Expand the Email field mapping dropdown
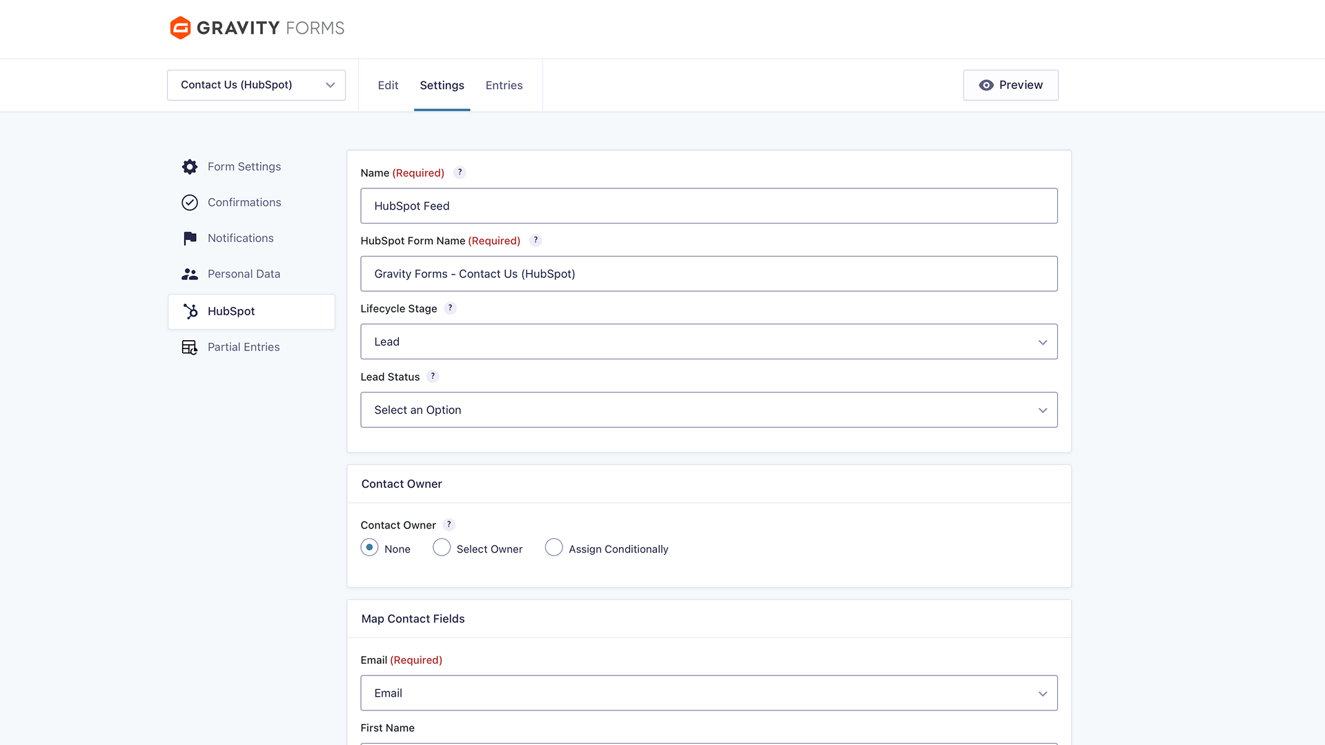 point(709,693)
